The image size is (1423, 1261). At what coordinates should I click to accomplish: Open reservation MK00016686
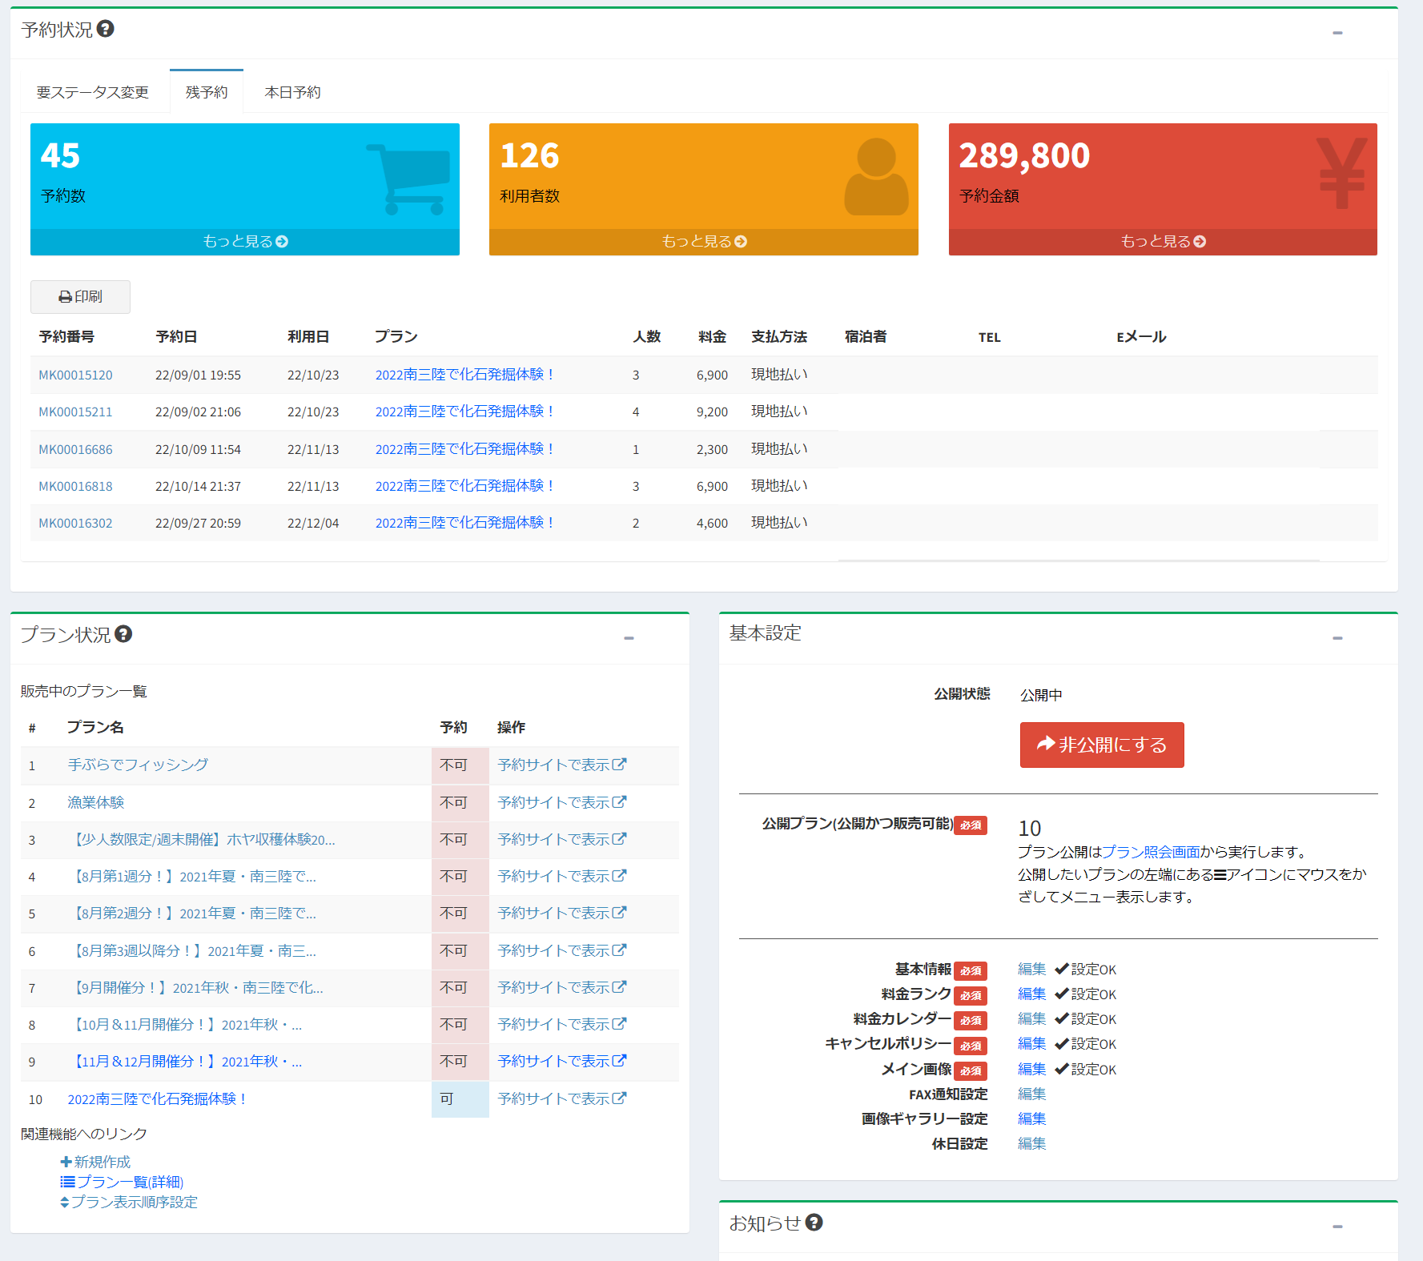(75, 449)
